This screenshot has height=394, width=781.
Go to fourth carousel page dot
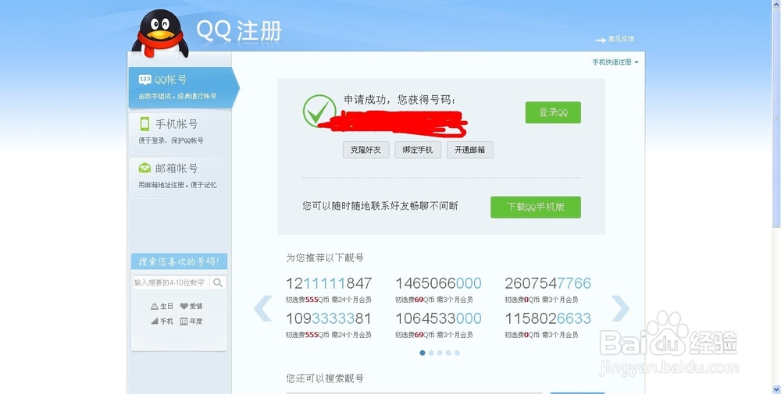pos(448,353)
